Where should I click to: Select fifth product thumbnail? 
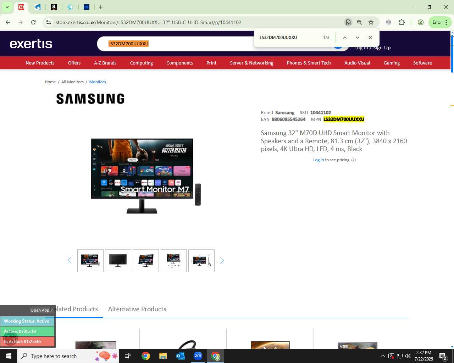coord(201,261)
